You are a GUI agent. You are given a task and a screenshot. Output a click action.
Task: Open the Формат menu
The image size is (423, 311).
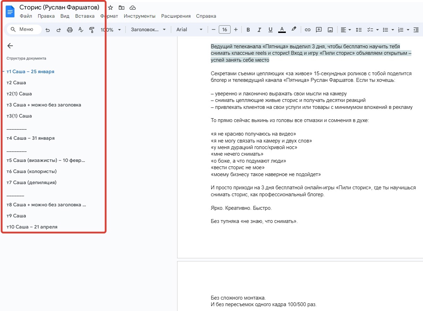[x=109, y=16]
